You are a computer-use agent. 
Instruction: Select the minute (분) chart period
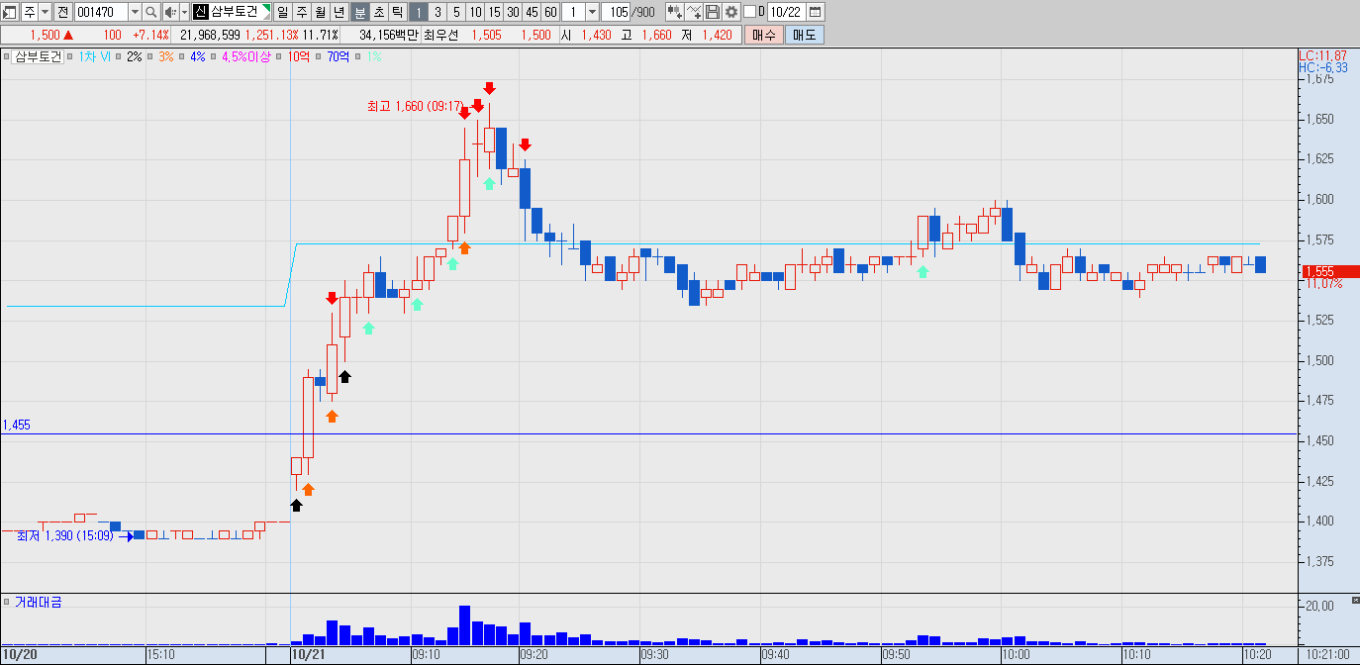click(x=359, y=12)
